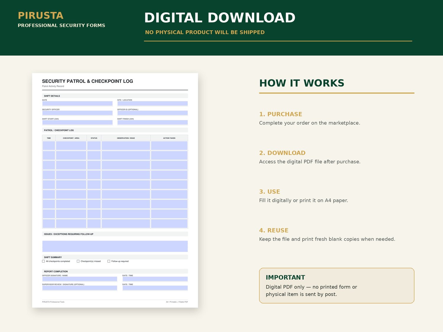Click the '2. DOWNLOAD' step title
The height and width of the screenshot is (332, 443).
point(282,153)
